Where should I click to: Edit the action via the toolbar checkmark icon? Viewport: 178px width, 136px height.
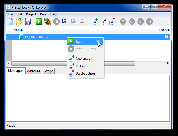click(103, 21)
